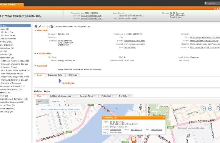Open the Twitter profile link
This screenshot has height=143, width=220.
click(x=205, y=41)
